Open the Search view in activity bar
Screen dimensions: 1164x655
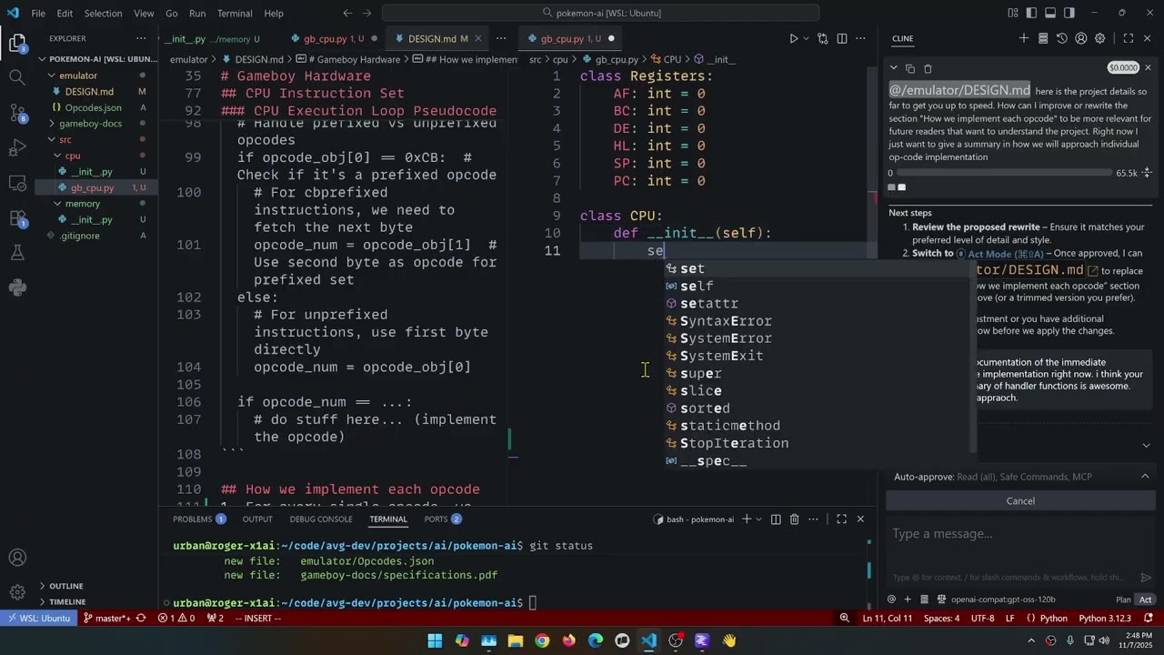tap(17, 77)
